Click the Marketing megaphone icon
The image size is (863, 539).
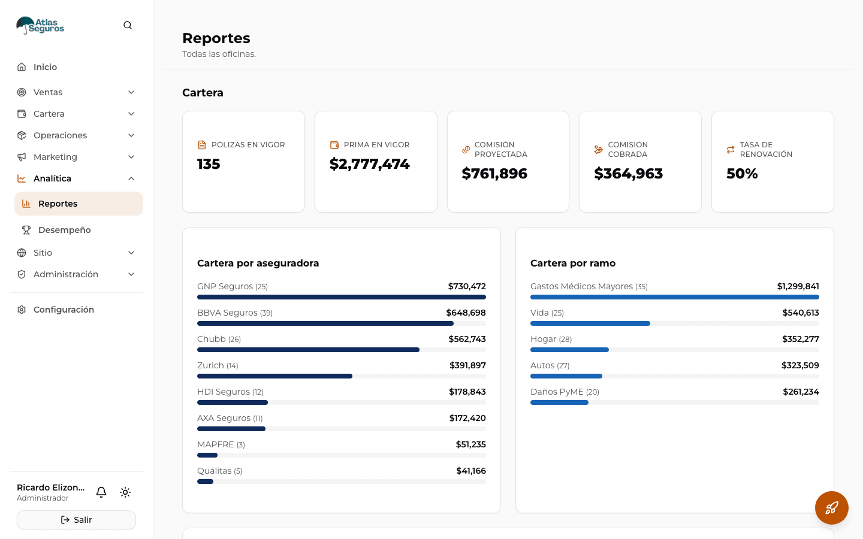click(x=22, y=157)
